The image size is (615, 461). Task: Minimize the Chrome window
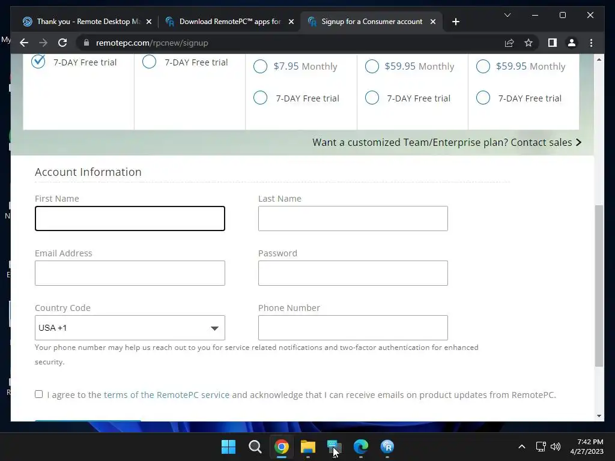[x=535, y=15]
